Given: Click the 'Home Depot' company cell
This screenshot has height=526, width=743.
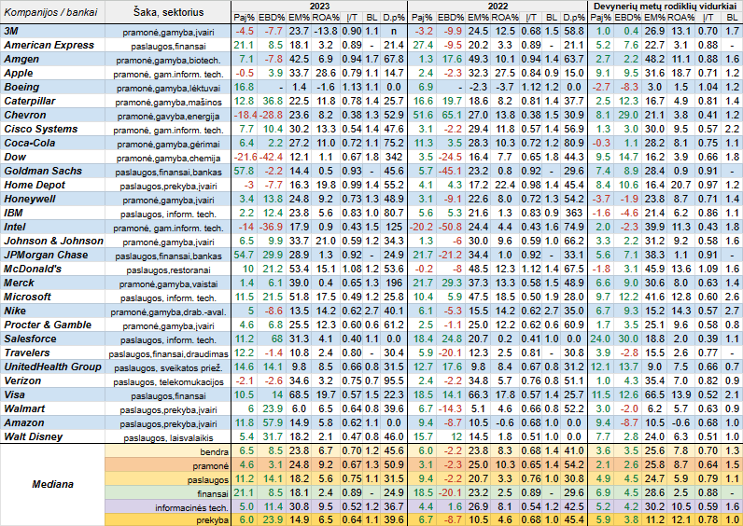Looking at the screenshot, I should 52,185.
